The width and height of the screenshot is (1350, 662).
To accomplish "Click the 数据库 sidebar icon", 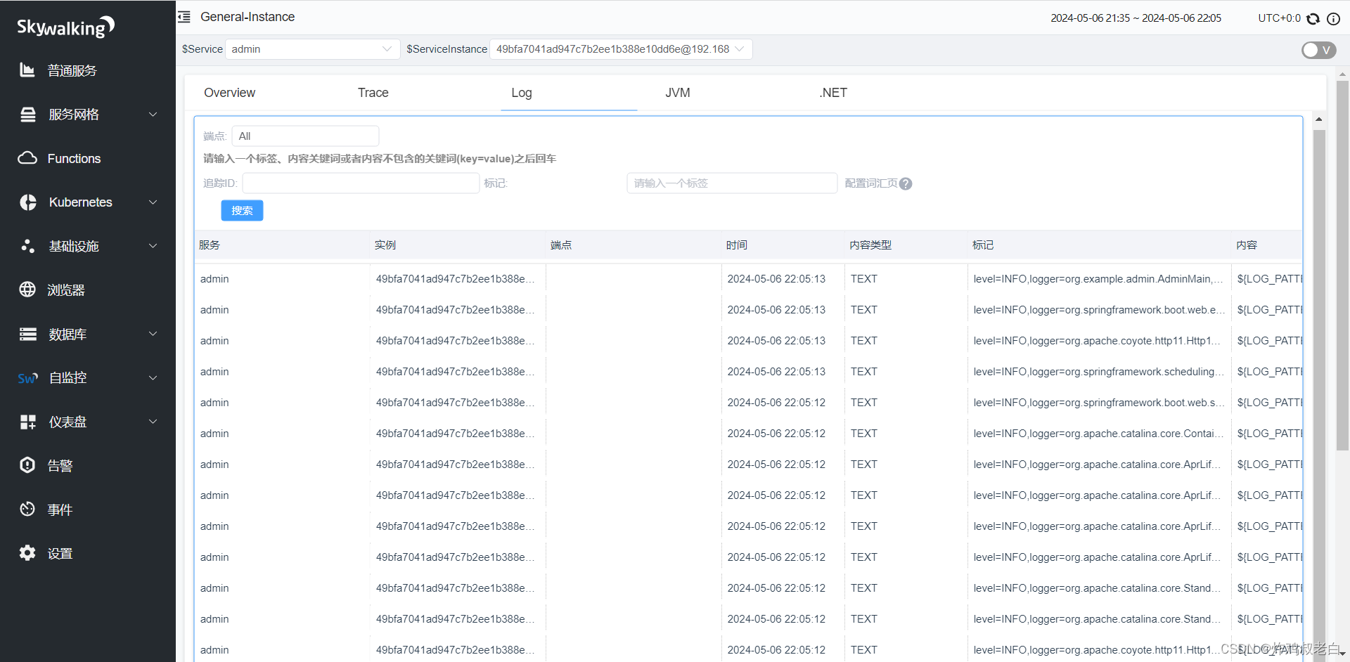I will click(28, 334).
